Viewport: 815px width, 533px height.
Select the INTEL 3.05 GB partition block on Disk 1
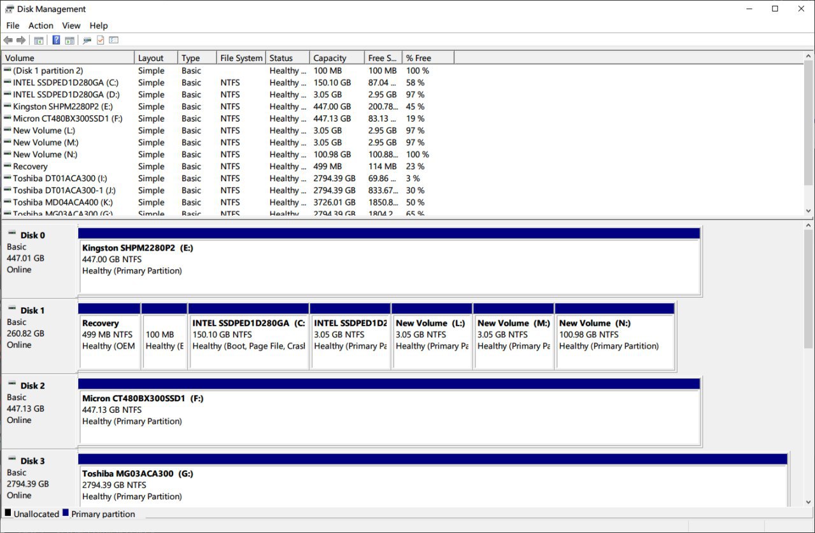pos(351,336)
